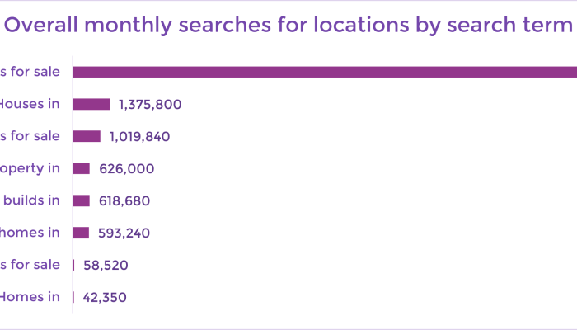Click the chart title text
The image size is (577, 330).
click(288, 25)
